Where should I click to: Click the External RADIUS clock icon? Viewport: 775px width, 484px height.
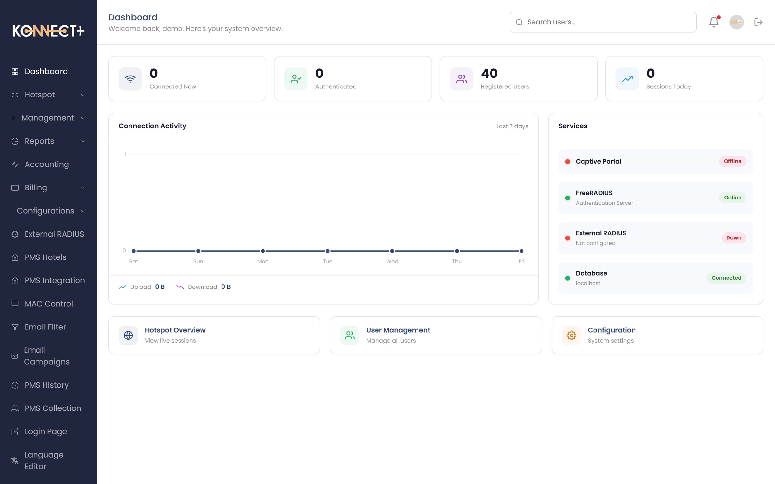(15, 234)
